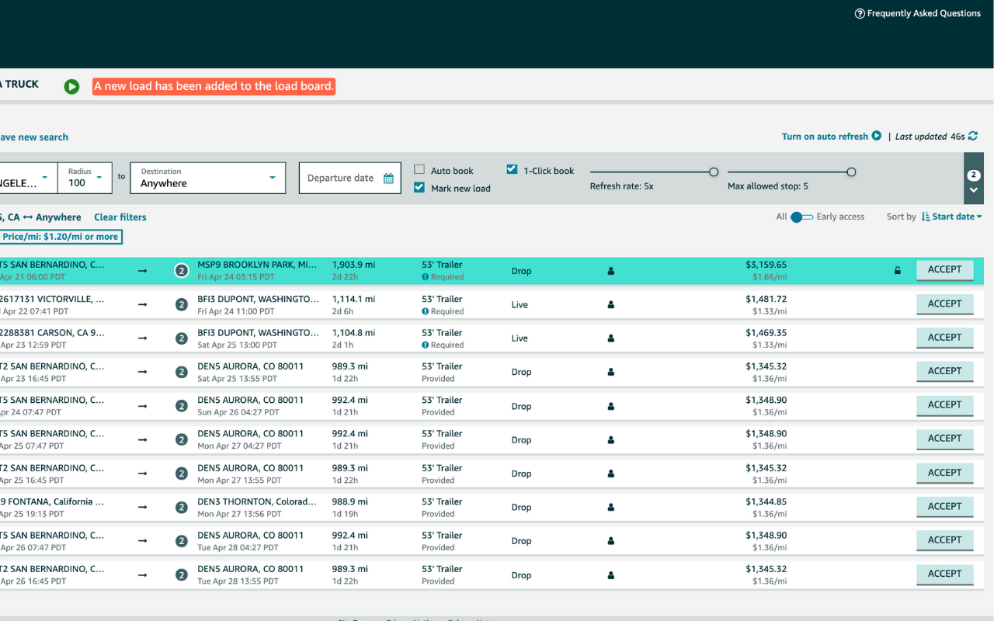The height and width of the screenshot is (621, 994).
Task: Accept the load arriving Tue Apr 28 13:55
Action: (944, 574)
